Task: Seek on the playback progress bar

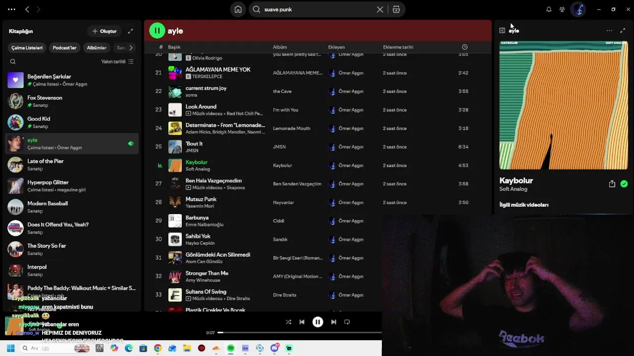Action: pyautogui.click(x=299, y=333)
